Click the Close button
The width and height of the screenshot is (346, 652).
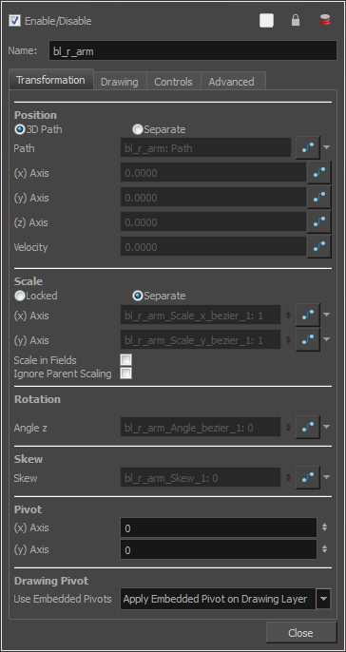(x=300, y=632)
